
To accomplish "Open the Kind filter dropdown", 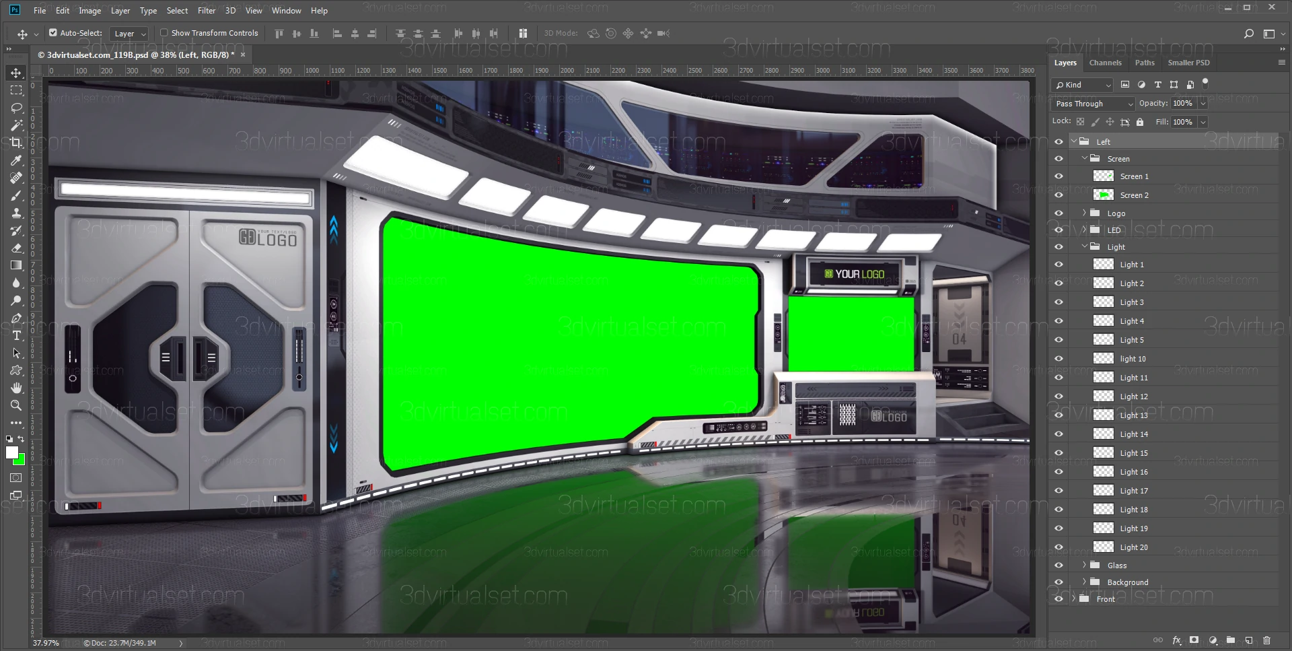I will [1082, 85].
